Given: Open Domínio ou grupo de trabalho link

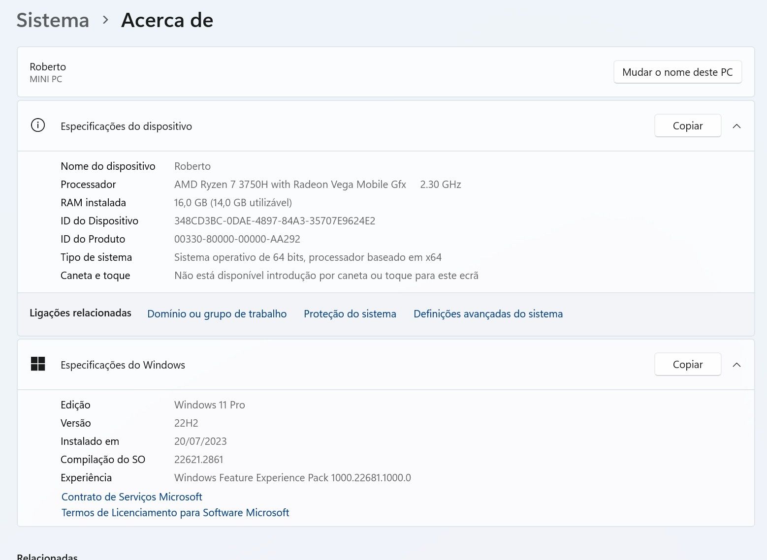Looking at the screenshot, I should (x=217, y=314).
